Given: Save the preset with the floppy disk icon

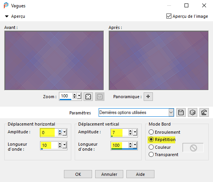Looking at the screenshot, I should pos(181,112).
